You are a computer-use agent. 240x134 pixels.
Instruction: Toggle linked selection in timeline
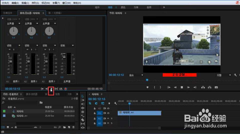point(103,103)
